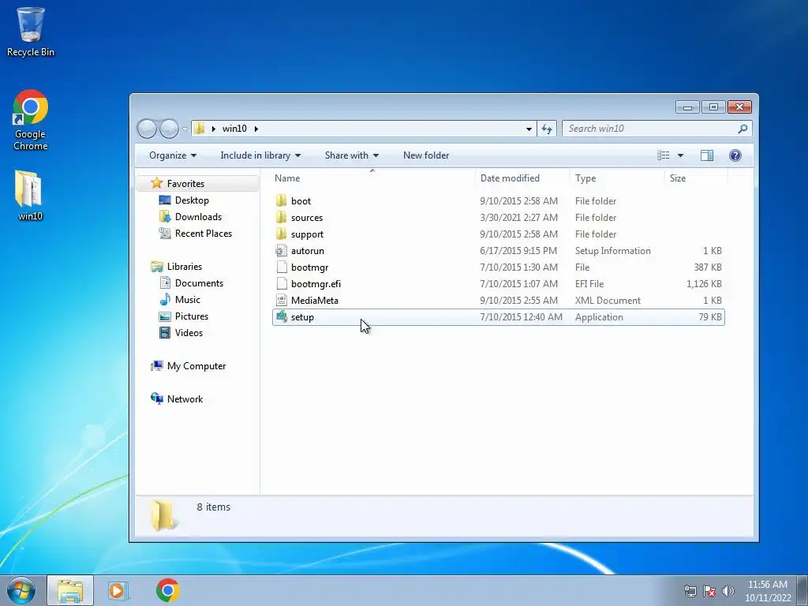
Task: Open Downloads in the Favorites list
Action: [x=198, y=217]
